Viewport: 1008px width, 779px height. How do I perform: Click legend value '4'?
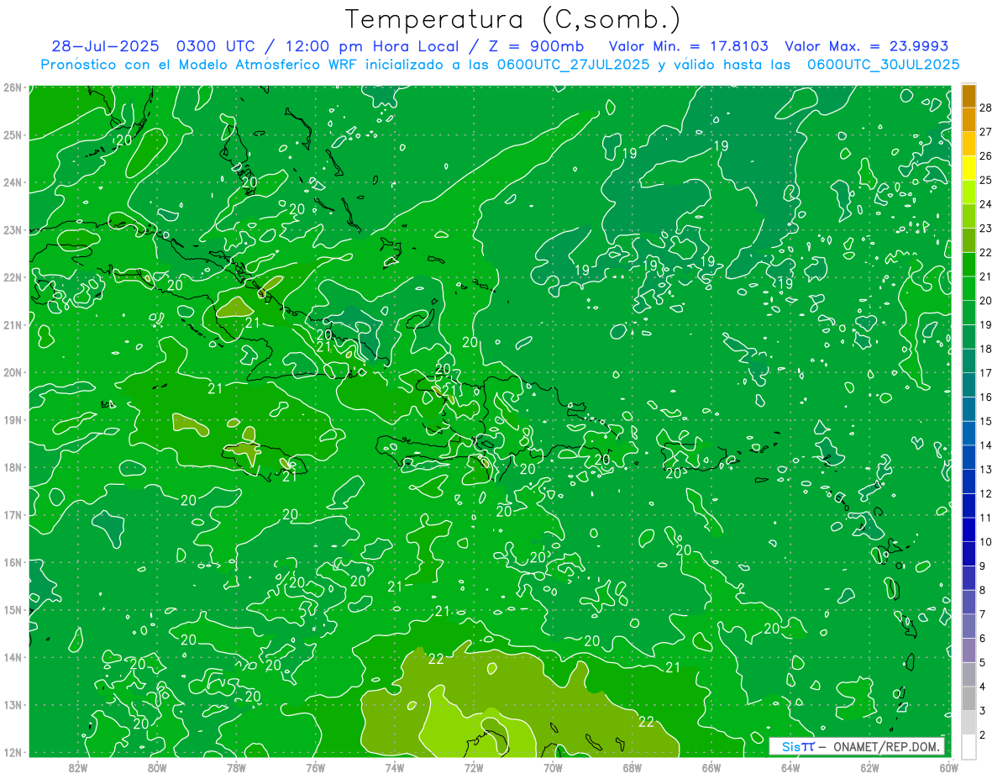[983, 687]
